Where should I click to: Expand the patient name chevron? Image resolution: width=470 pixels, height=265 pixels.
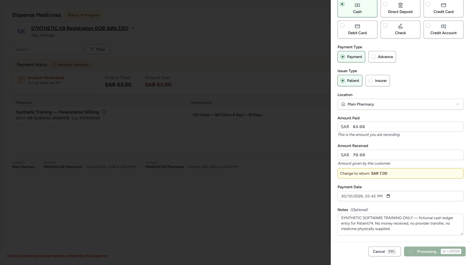click(x=133, y=28)
